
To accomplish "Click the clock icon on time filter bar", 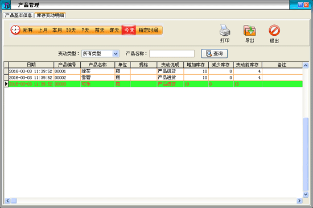I will (15, 30).
